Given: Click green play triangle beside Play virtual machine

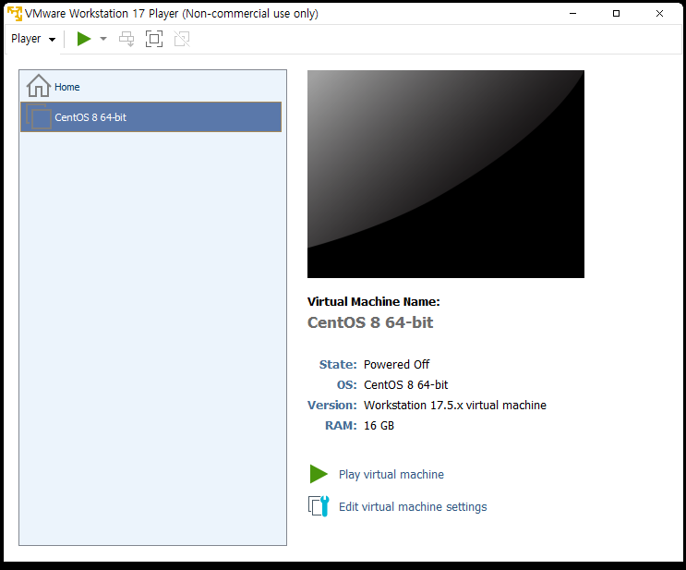Looking at the screenshot, I should click(319, 474).
